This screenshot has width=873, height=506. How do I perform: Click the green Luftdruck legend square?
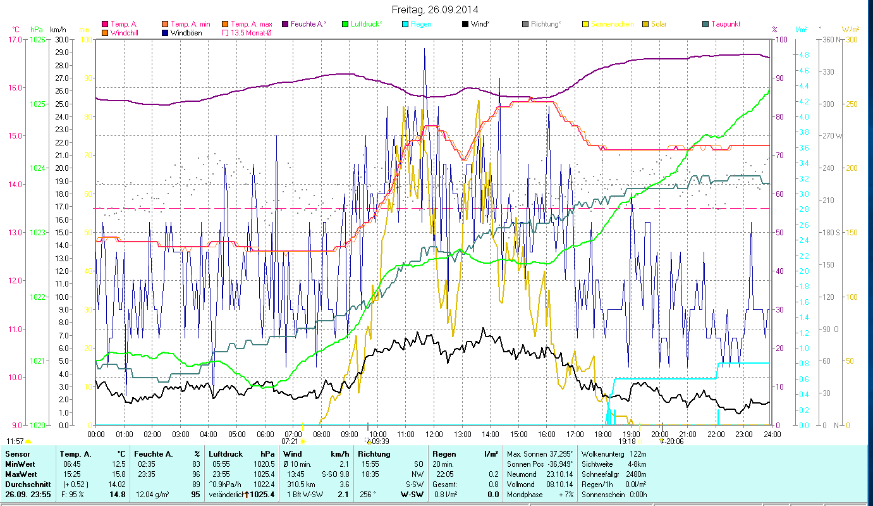(x=345, y=25)
